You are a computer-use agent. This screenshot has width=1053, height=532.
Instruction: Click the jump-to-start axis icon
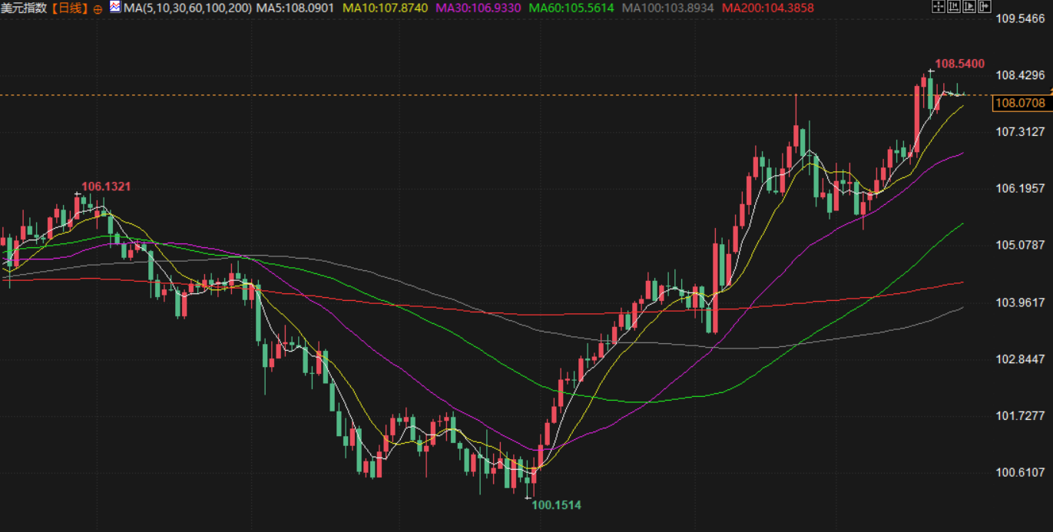[953, 7]
